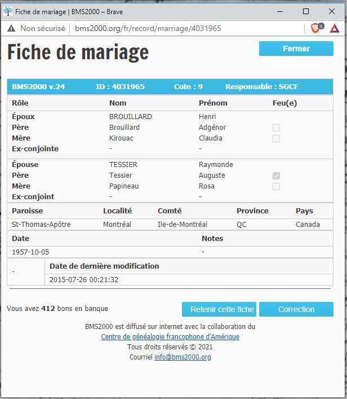Minimize the Fiche de mariage window

[x=280, y=11]
